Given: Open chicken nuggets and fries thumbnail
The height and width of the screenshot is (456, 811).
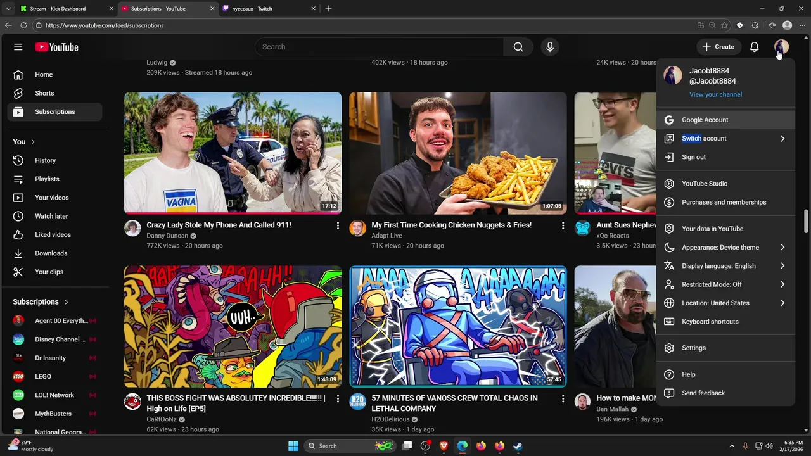Looking at the screenshot, I should click(458, 153).
